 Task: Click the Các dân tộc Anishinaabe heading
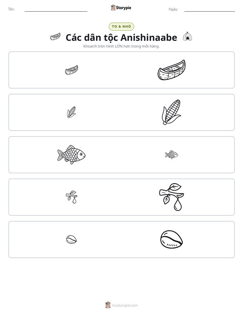(x=121, y=37)
